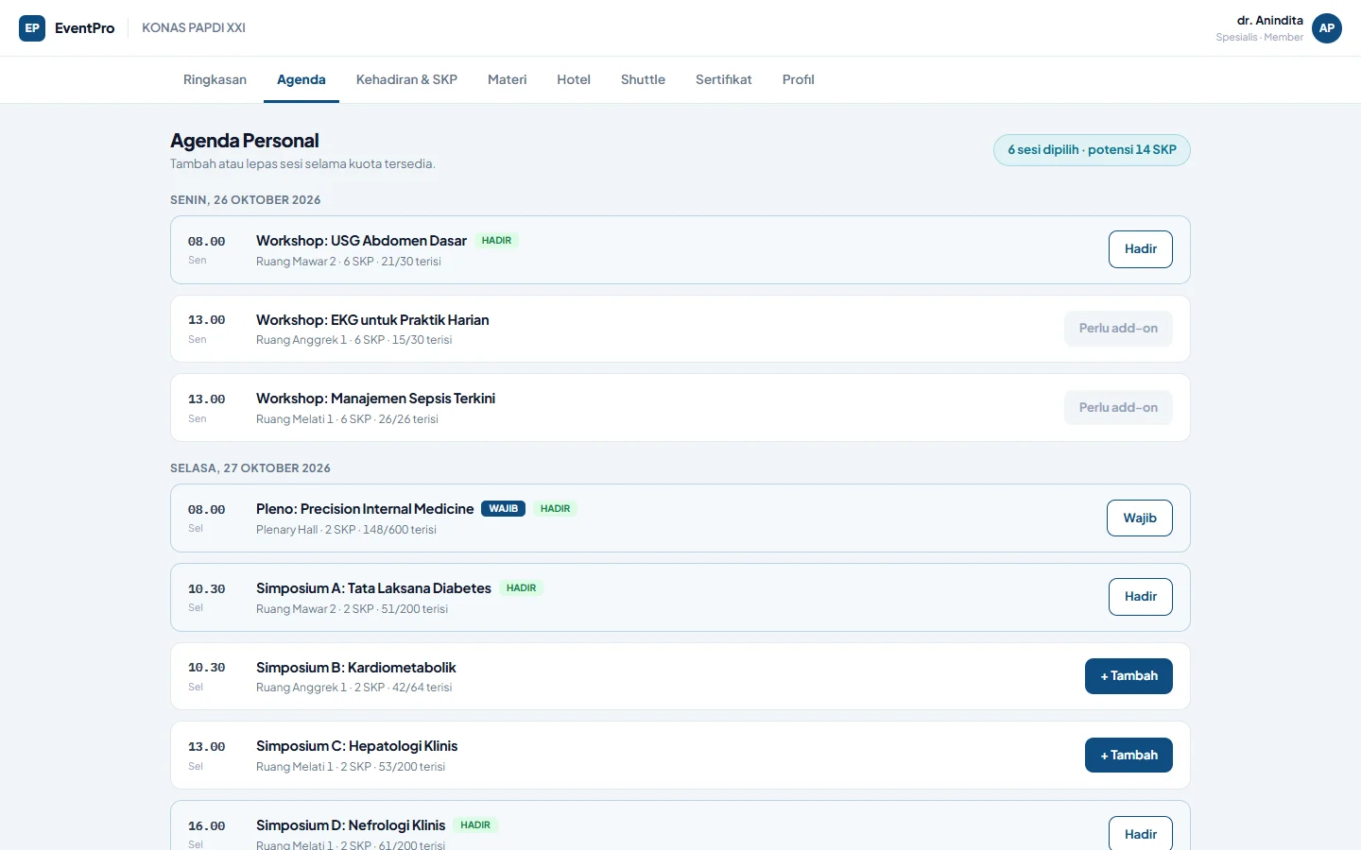
Task: Select the Agenda tab
Action: 301,79
